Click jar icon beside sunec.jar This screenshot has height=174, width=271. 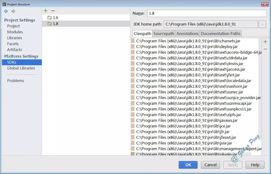[x=133, y=92]
